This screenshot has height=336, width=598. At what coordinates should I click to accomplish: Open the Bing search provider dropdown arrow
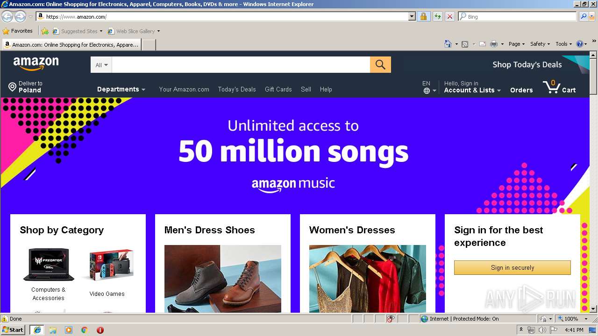tap(593, 16)
